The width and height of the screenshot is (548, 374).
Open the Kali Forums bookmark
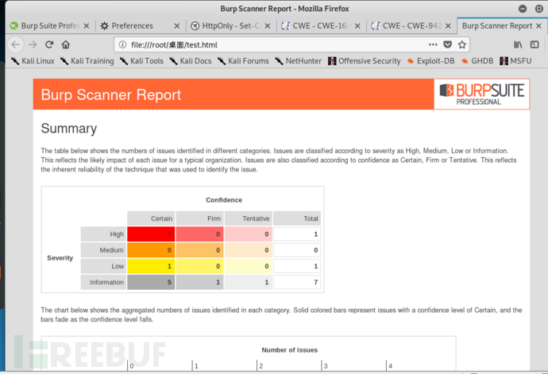coord(243,61)
